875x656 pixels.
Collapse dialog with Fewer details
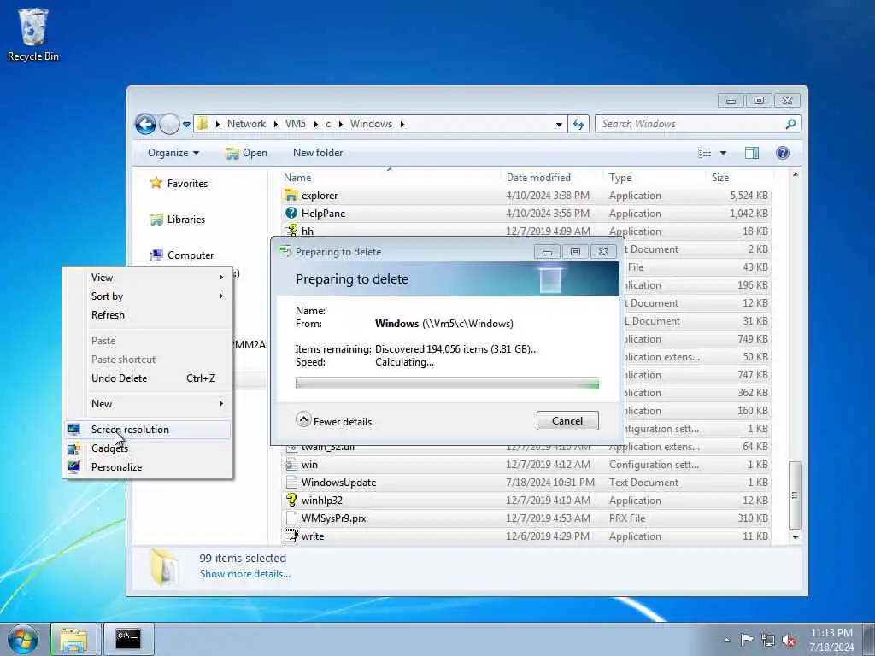coord(334,420)
